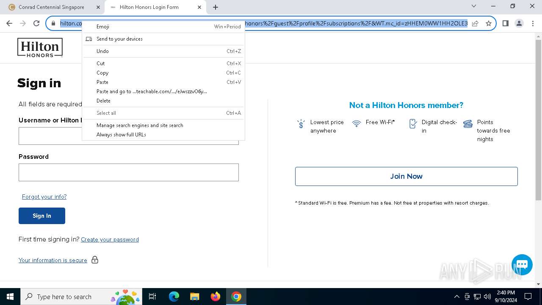Click the share page icon in address bar
Viewport: 542px width, 305px height.
click(x=475, y=23)
